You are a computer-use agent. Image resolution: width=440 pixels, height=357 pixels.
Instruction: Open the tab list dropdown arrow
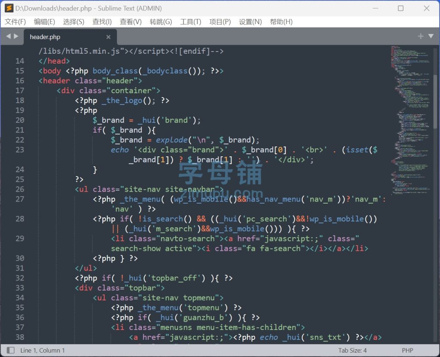click(431, 36)
